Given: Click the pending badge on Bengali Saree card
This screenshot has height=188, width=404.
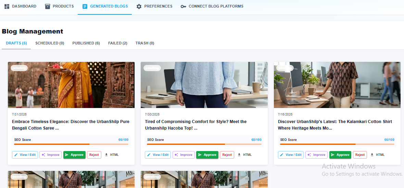Looking at the screenshot, I should (x=19, y=68).
